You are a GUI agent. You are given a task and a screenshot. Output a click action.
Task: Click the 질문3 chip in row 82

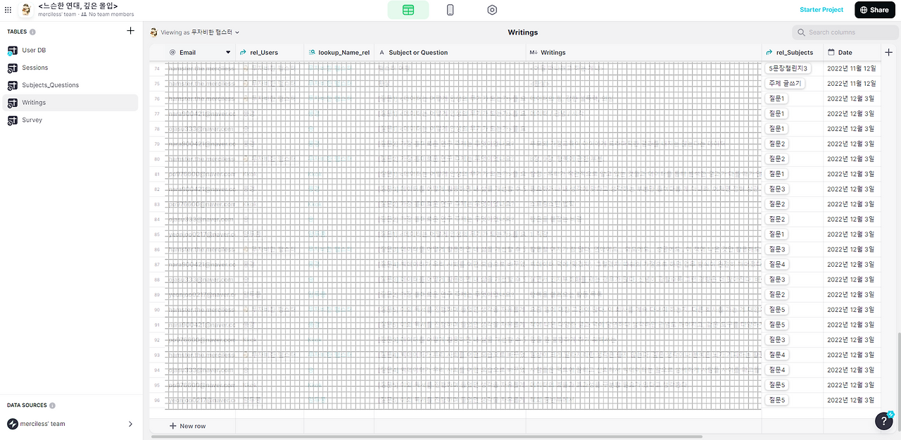coord(777,189)
